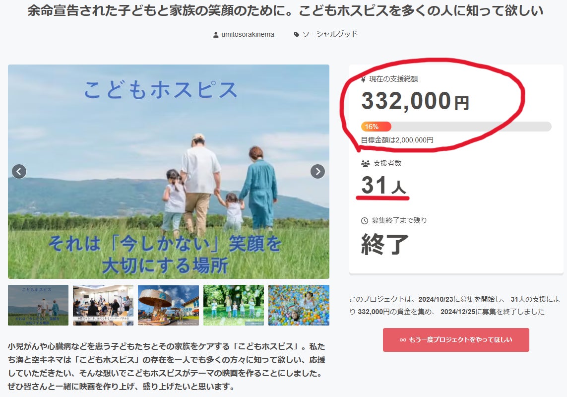Select the fifth thumbnail with colorful ball pit
This screenshot has width=567, height=397.
[299, 305]
